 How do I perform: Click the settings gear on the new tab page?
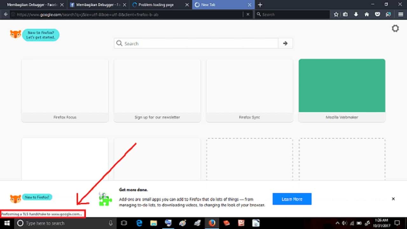(x=395, y=28)
